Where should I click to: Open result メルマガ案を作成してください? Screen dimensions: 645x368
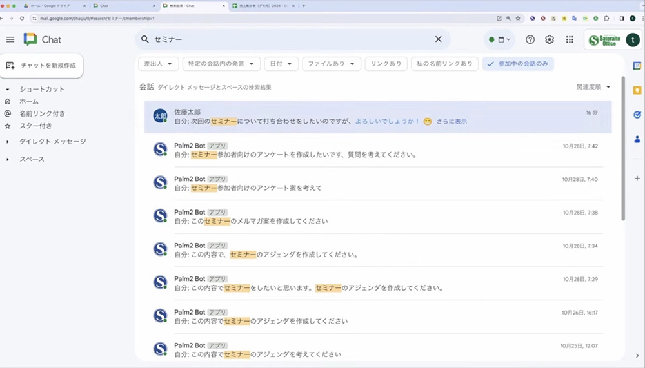click(377, 217)
